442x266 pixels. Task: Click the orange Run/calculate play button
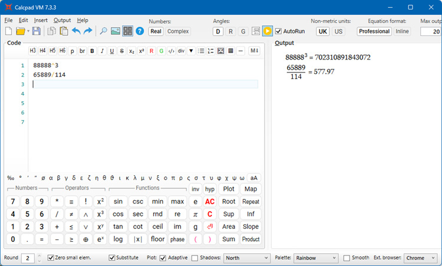267,31
